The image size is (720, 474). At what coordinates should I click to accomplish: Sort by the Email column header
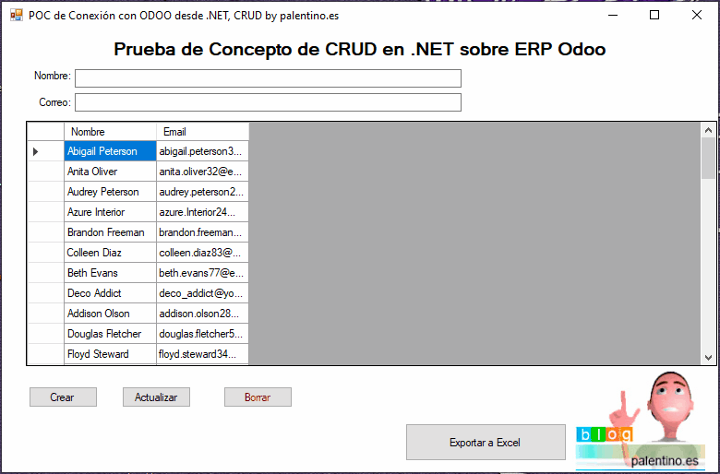[x=202, y=132]
